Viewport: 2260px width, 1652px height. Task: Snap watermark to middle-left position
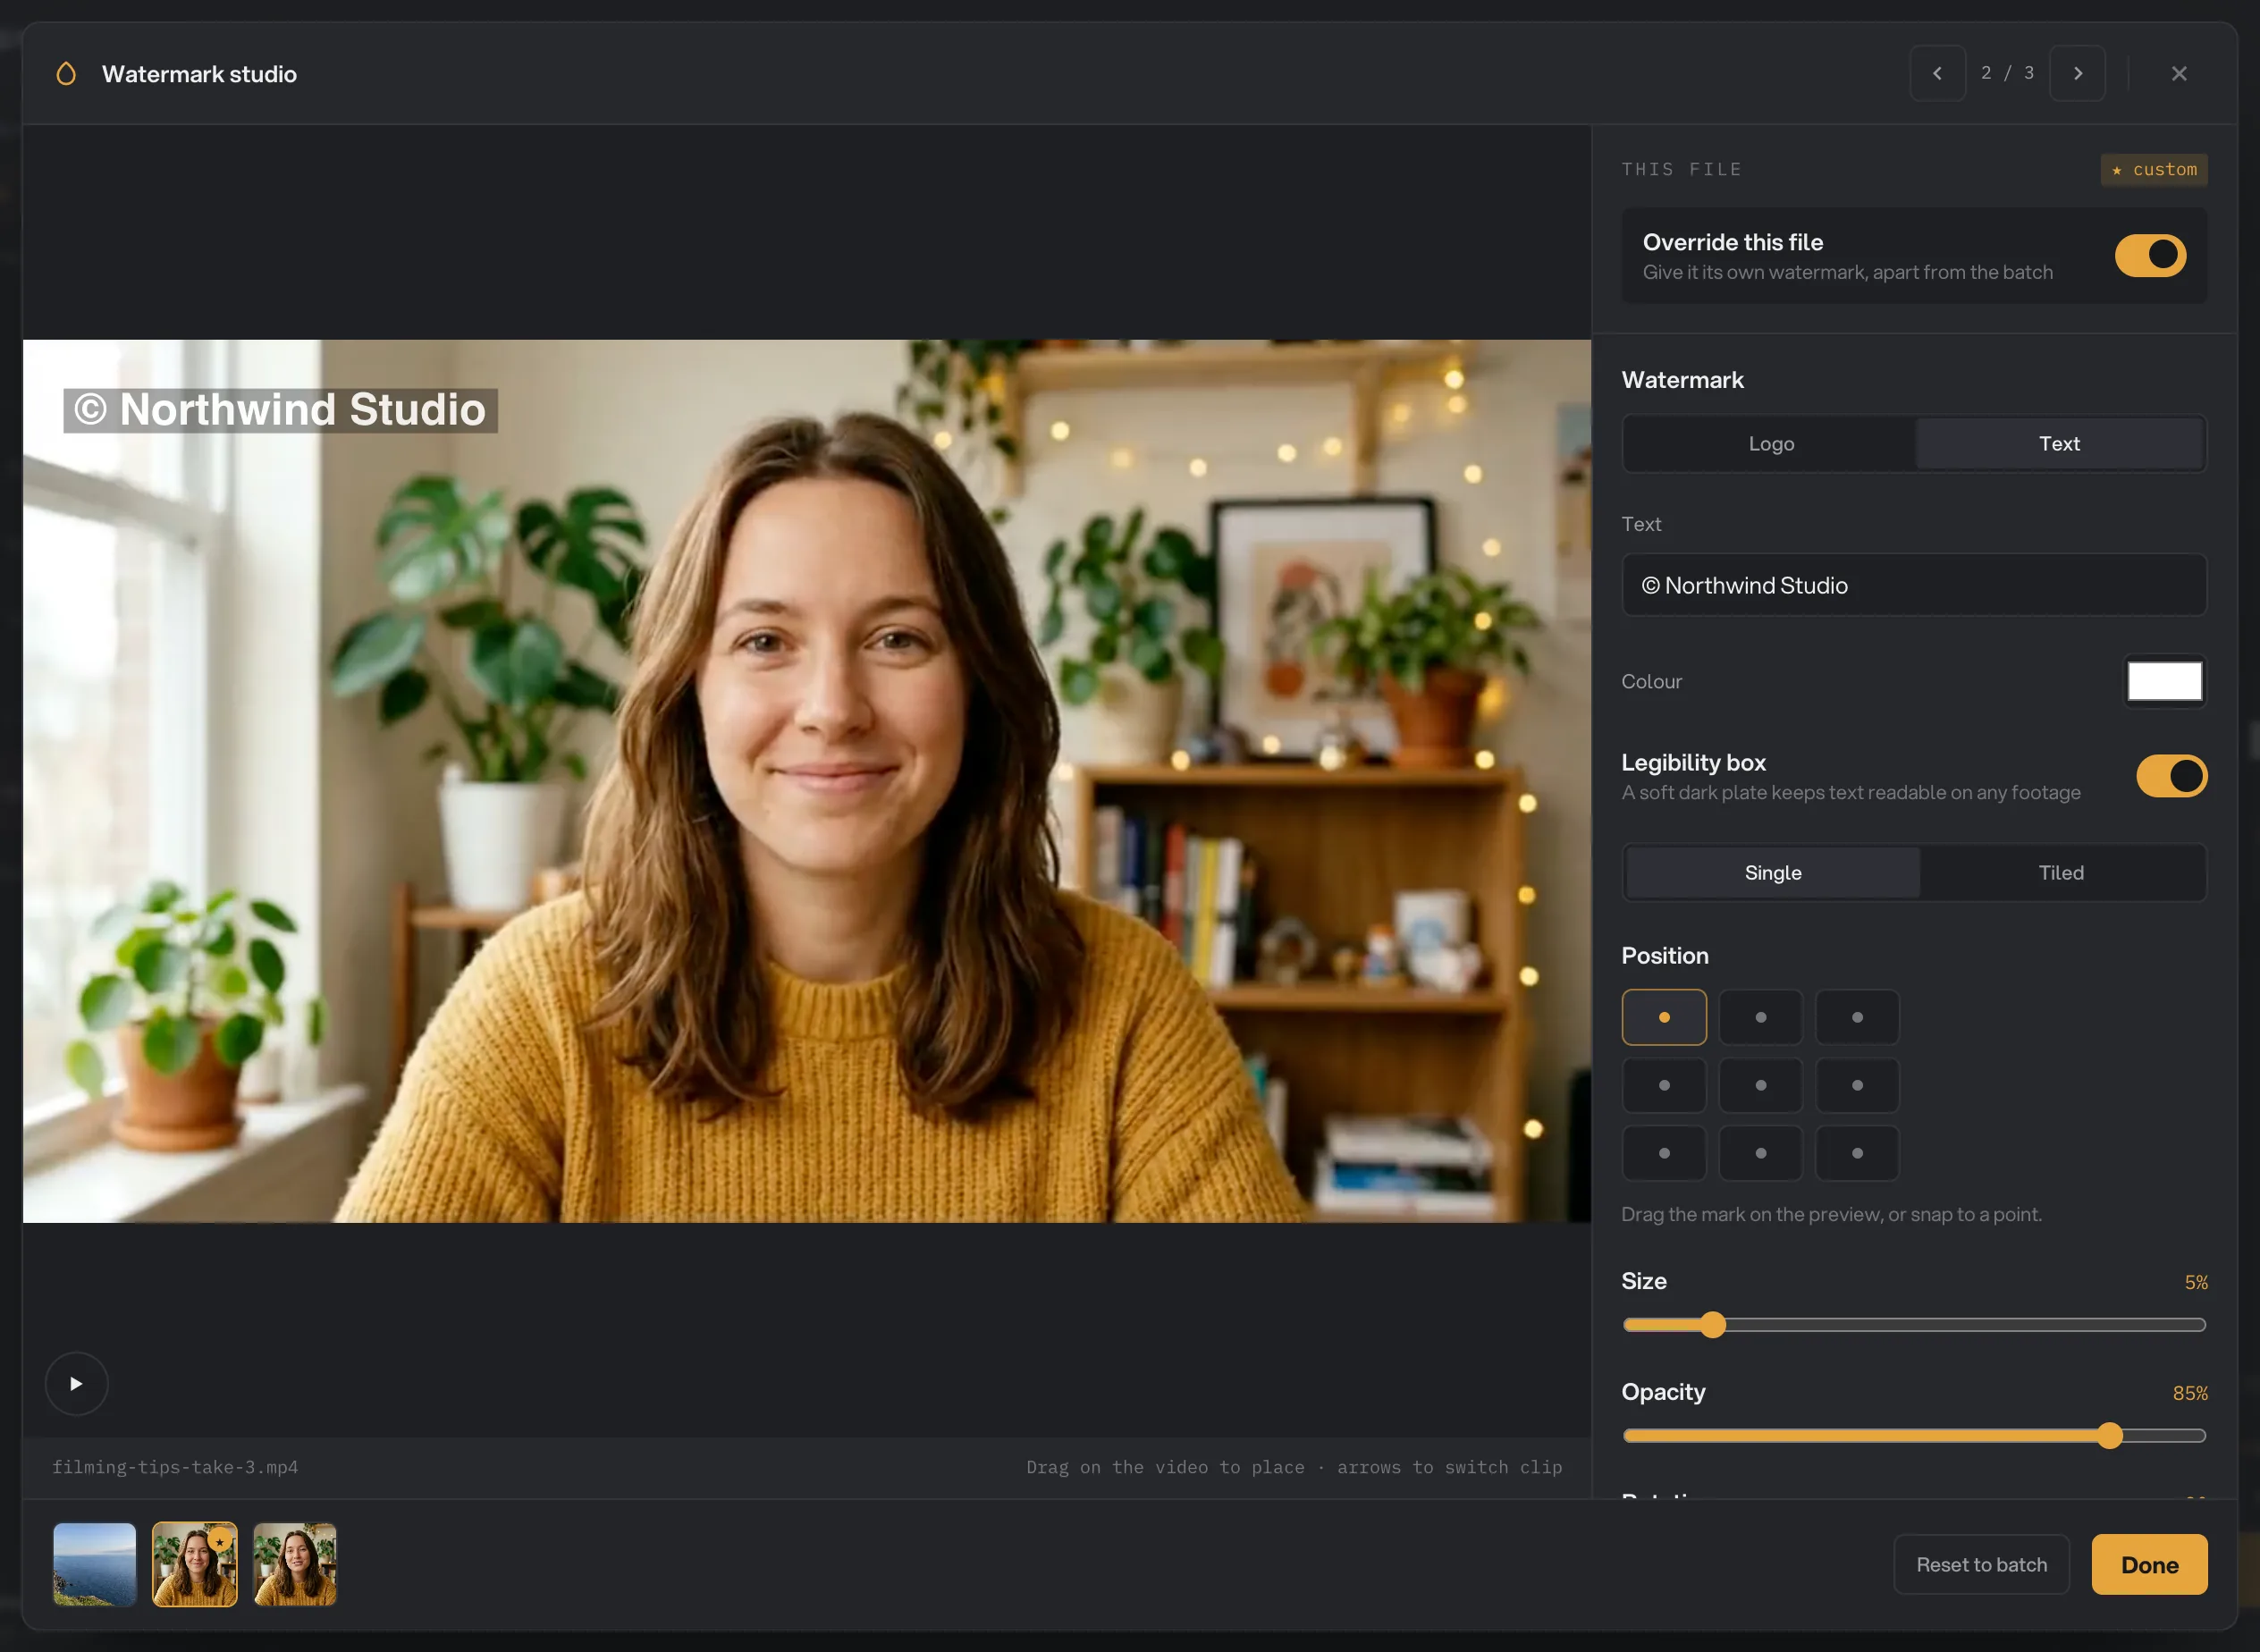(1664, 1085)
